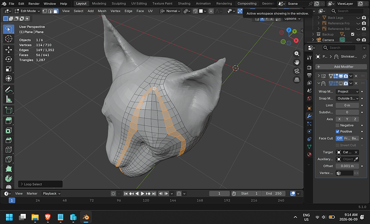This screenshot has height=224, width=370.
Task: Play the timeline animation
Action: click(x=143, y=194)
